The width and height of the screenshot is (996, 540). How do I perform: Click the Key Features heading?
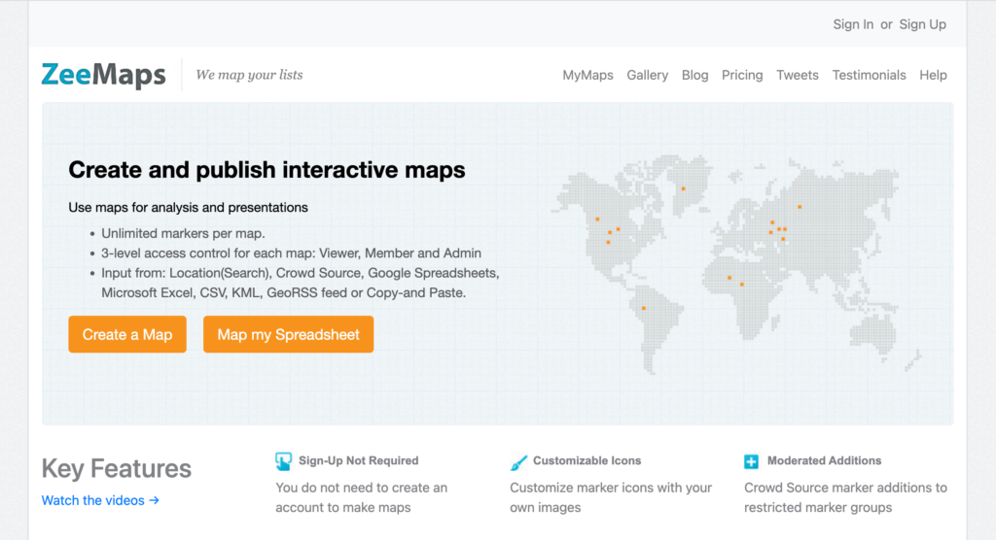coord(117,468)
